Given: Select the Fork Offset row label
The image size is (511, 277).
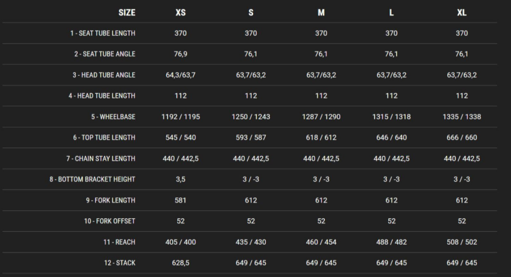Looking at the screenshot, I should pyautogui.click(x=110, y=221).
